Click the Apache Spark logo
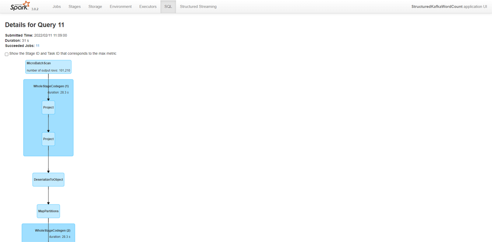The height and width of the screenshot is (242, 492). [x=20, y=6]
